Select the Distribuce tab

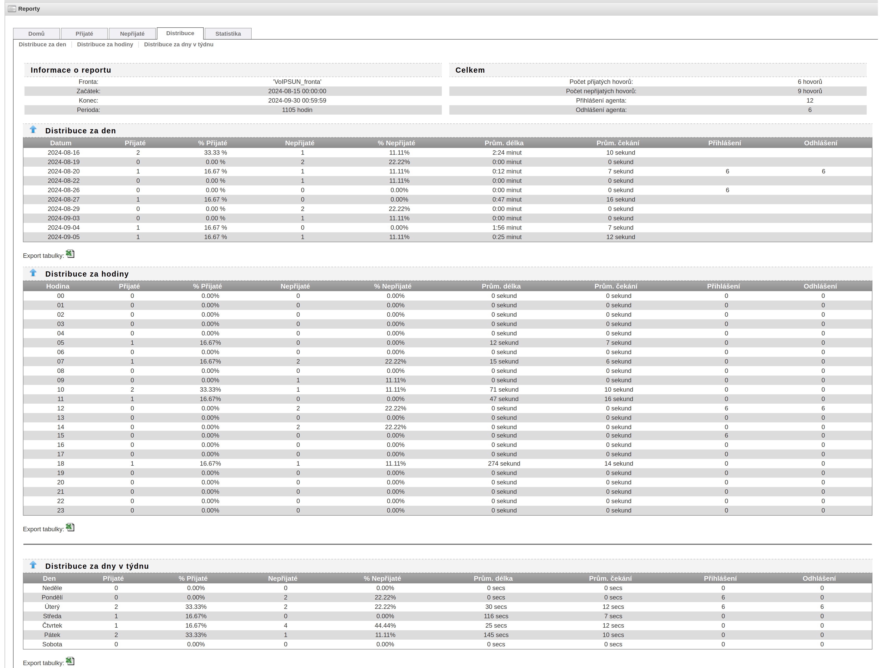[180, 33]
